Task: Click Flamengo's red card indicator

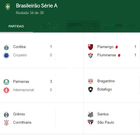Action: pyautogui.click(x=117, y=47)
